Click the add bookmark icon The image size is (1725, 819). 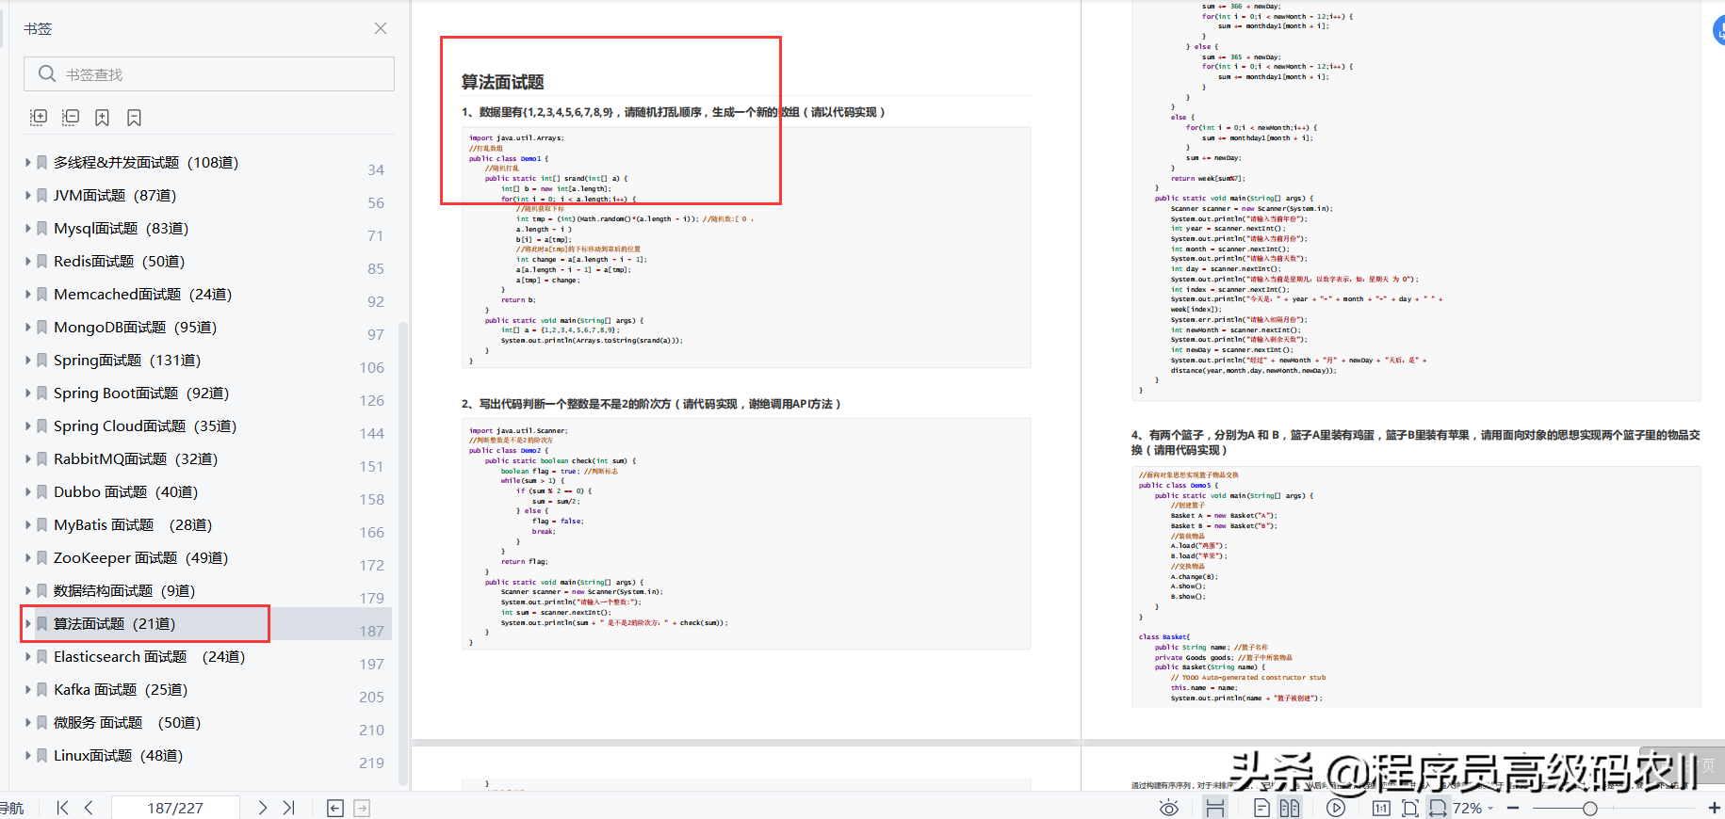[x=103, y=118]
